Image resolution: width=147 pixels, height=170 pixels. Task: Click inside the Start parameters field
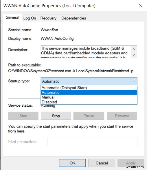pyautogui.click(x=92, y=142)
